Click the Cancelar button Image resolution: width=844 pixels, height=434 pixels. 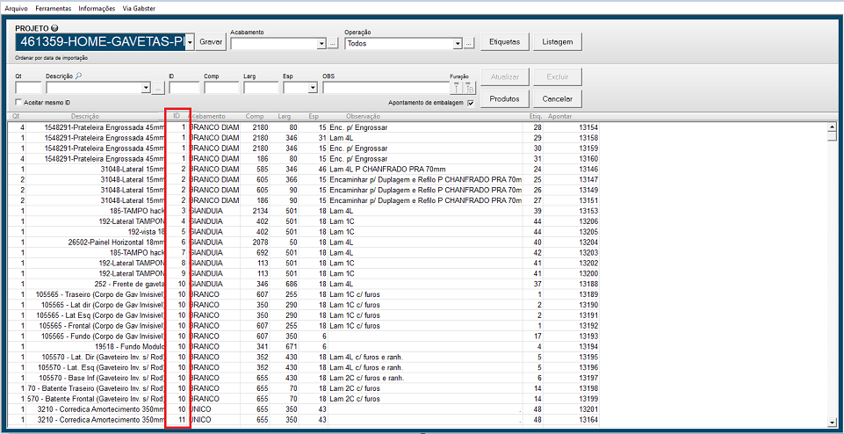pyautogui.click(x=558, y=99)
